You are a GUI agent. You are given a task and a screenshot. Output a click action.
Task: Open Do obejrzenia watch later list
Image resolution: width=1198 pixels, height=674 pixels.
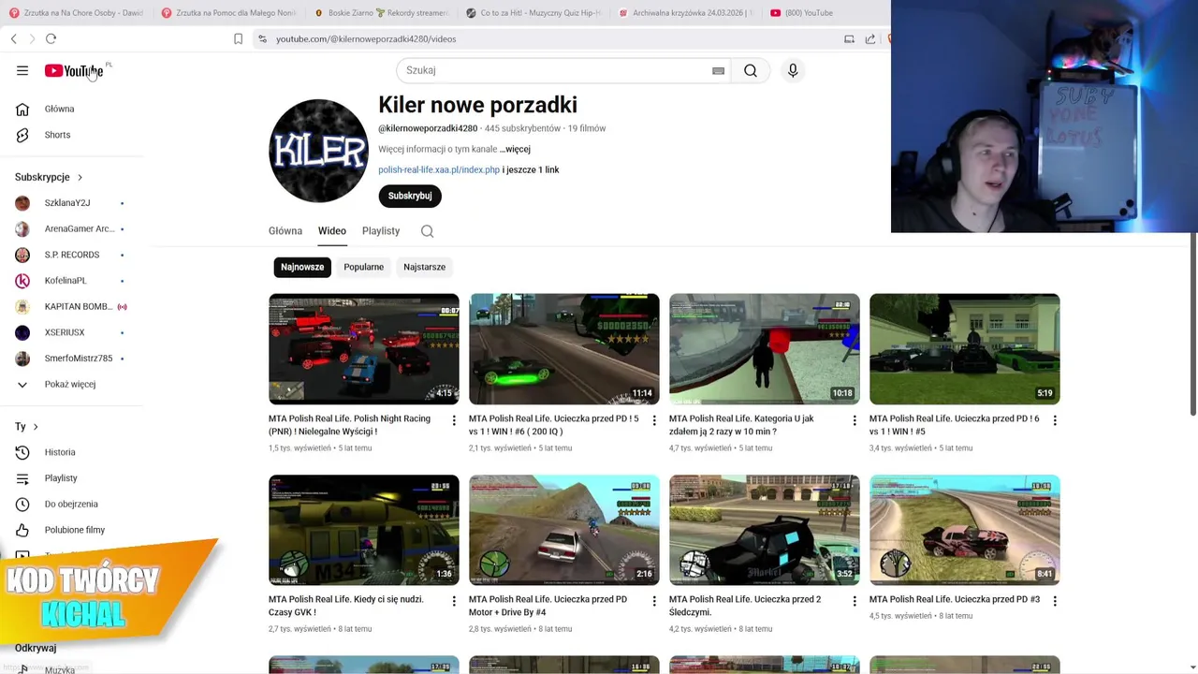pyautogui.click(x=71, y=504)
